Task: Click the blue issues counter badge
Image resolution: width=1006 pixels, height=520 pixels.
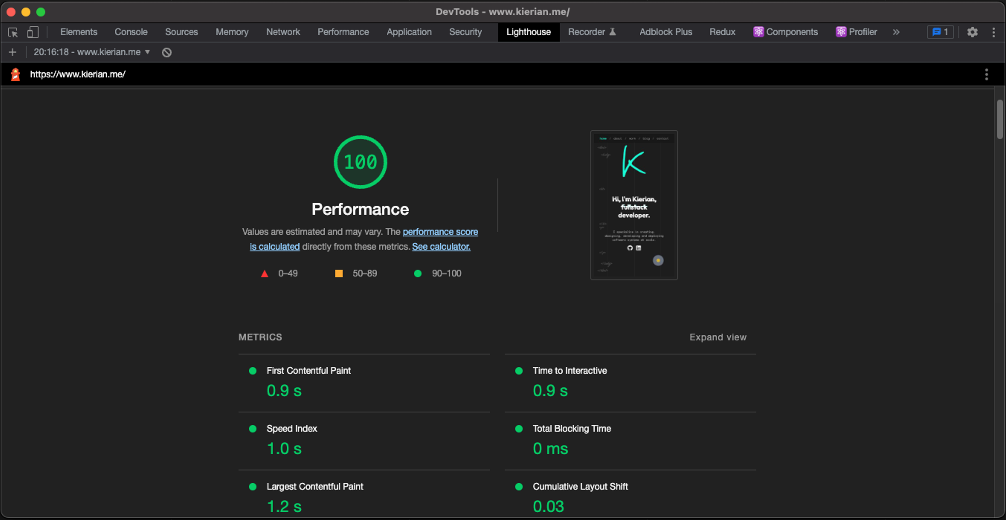Action: pyautogui.click(x=940, y=32)
